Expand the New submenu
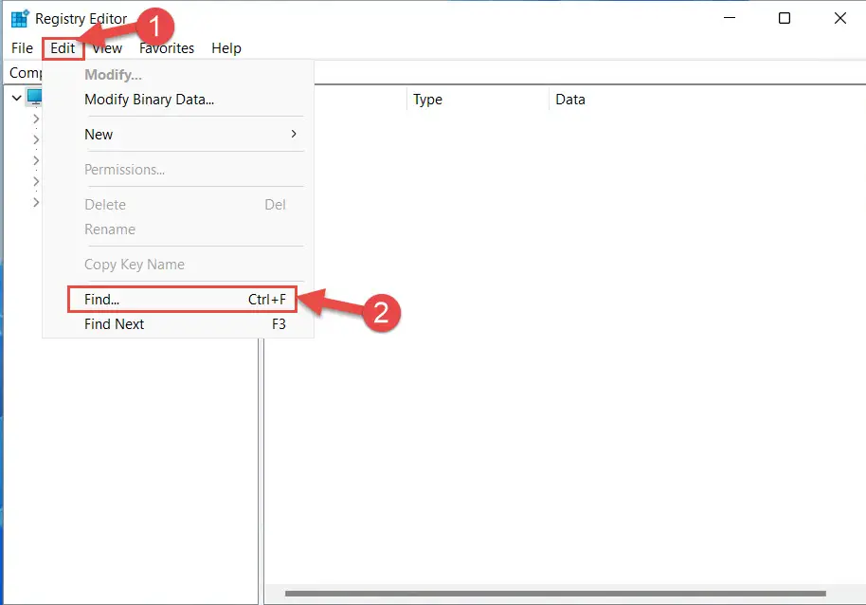Screen dimensions: 866x605 178,135
